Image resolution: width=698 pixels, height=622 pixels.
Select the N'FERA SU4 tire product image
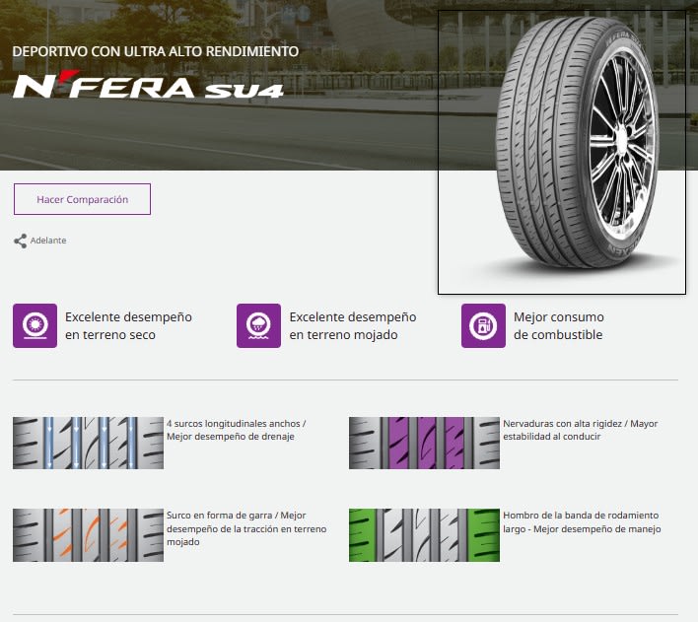(x=562, y=152)
